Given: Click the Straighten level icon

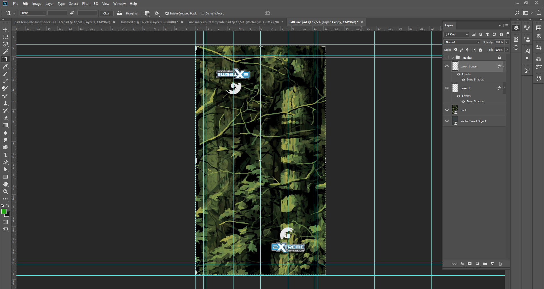Looking at the screenshot, I should [x=120, y=13].
